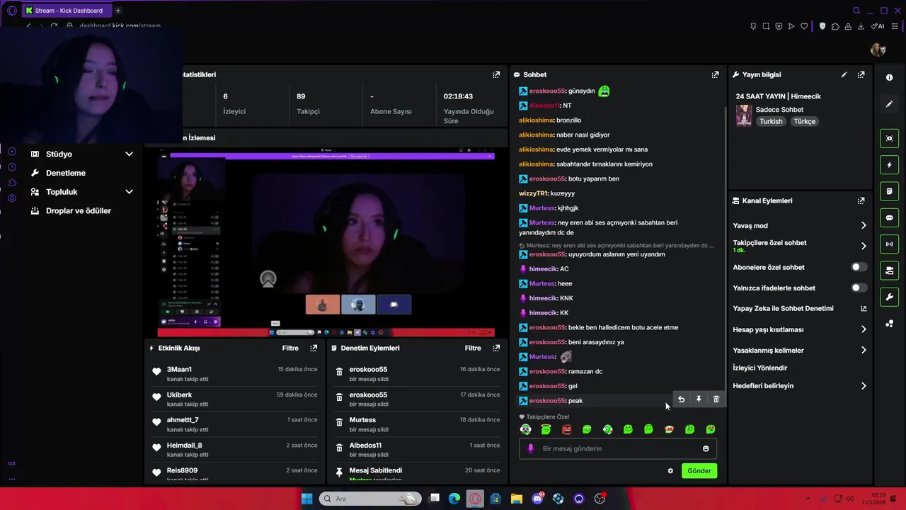Screen dimensions: 906x510
Task: Open Opera browser search icon
Action: (856, 11)
